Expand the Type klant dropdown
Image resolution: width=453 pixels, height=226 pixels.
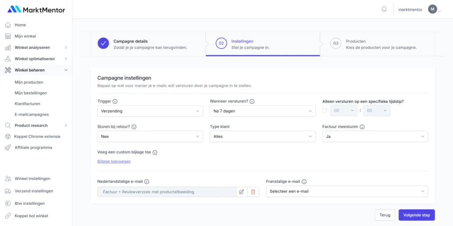[262, 137]
